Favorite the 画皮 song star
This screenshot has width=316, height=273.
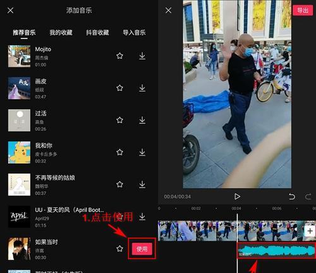coord(119,88)
